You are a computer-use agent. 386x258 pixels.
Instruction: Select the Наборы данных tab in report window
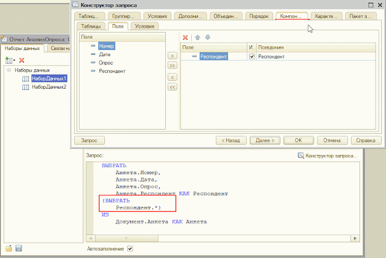pos(22,48)
